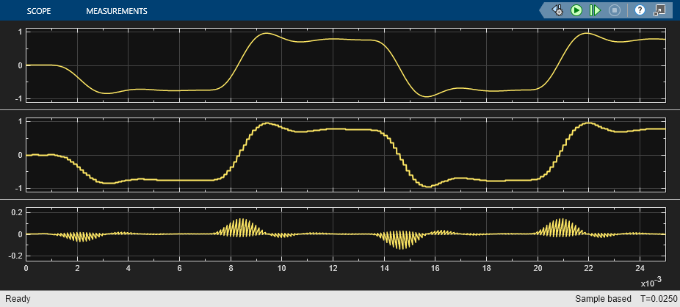Open the SCOPE tab
This screenshot has height=307, width=680.
pos(39,11)
